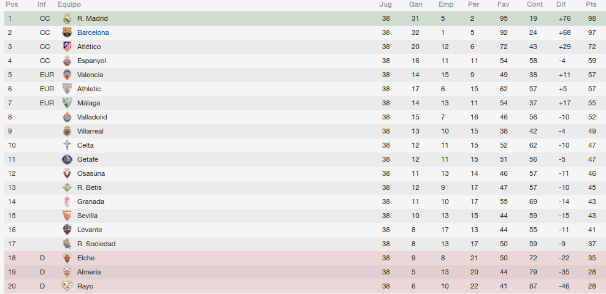Image resolution: width=606 pixels, height=294 pixels.
Task: Select the Getafe round blue badge
Action: click(x=67, y=159)
